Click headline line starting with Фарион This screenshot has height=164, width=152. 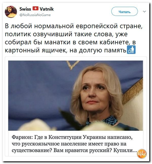(72, 137)
